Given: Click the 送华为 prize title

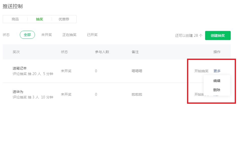Looking at the screenshot, I should [18, 92].
